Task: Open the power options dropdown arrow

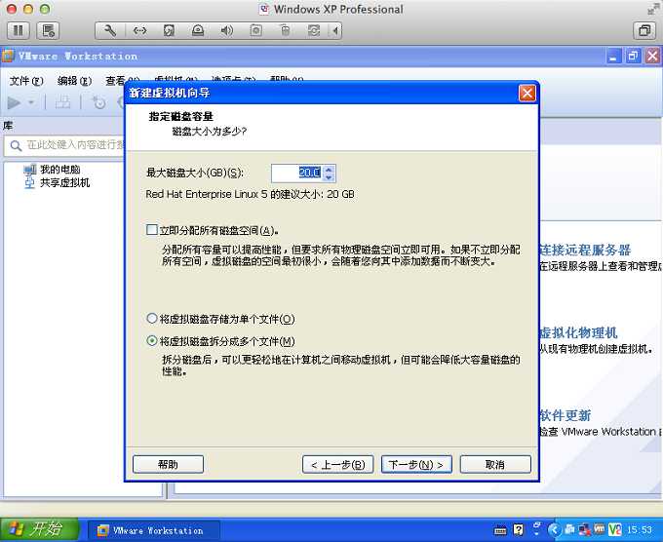Action: (31, 102)
